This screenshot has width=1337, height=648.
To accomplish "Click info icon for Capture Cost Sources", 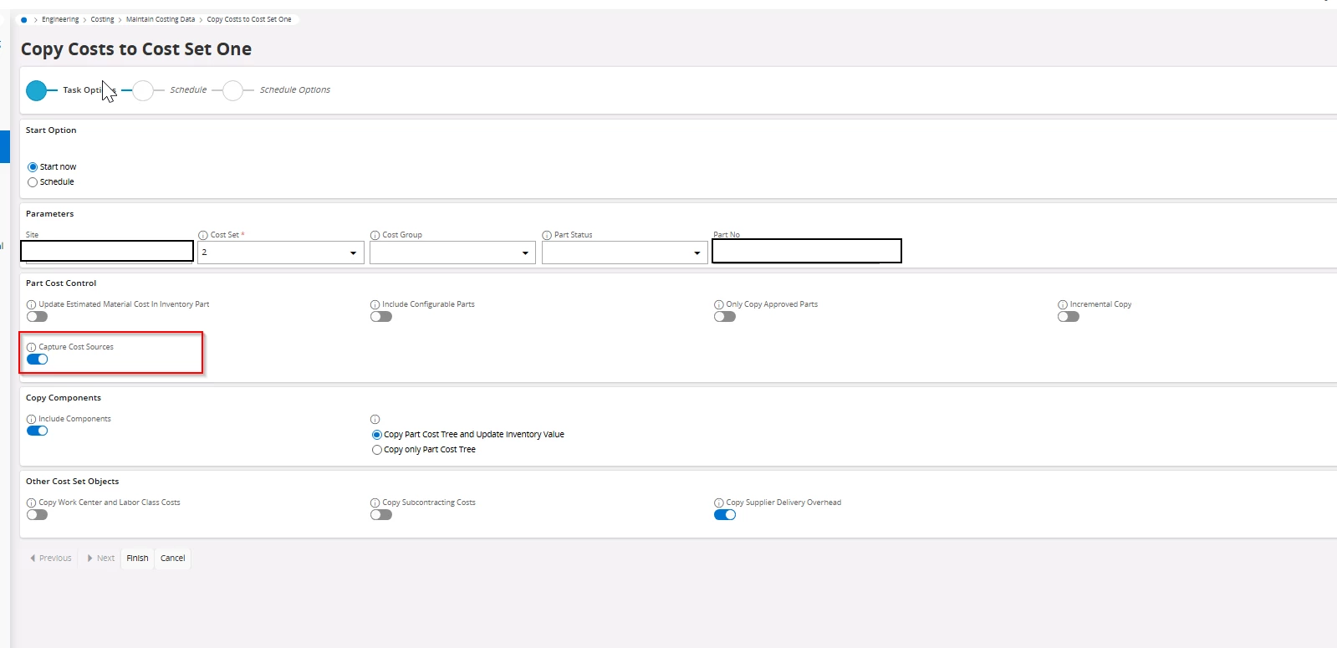I will (32, 348).
